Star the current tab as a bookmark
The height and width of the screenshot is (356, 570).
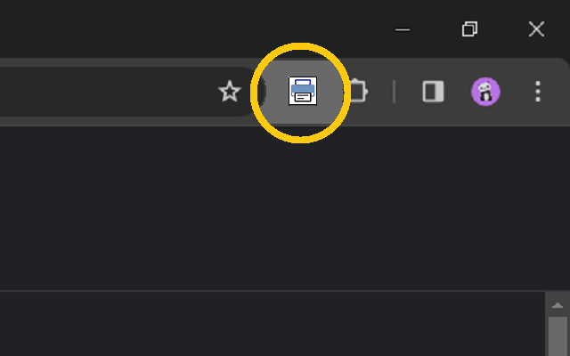click(x=230, y=91)
